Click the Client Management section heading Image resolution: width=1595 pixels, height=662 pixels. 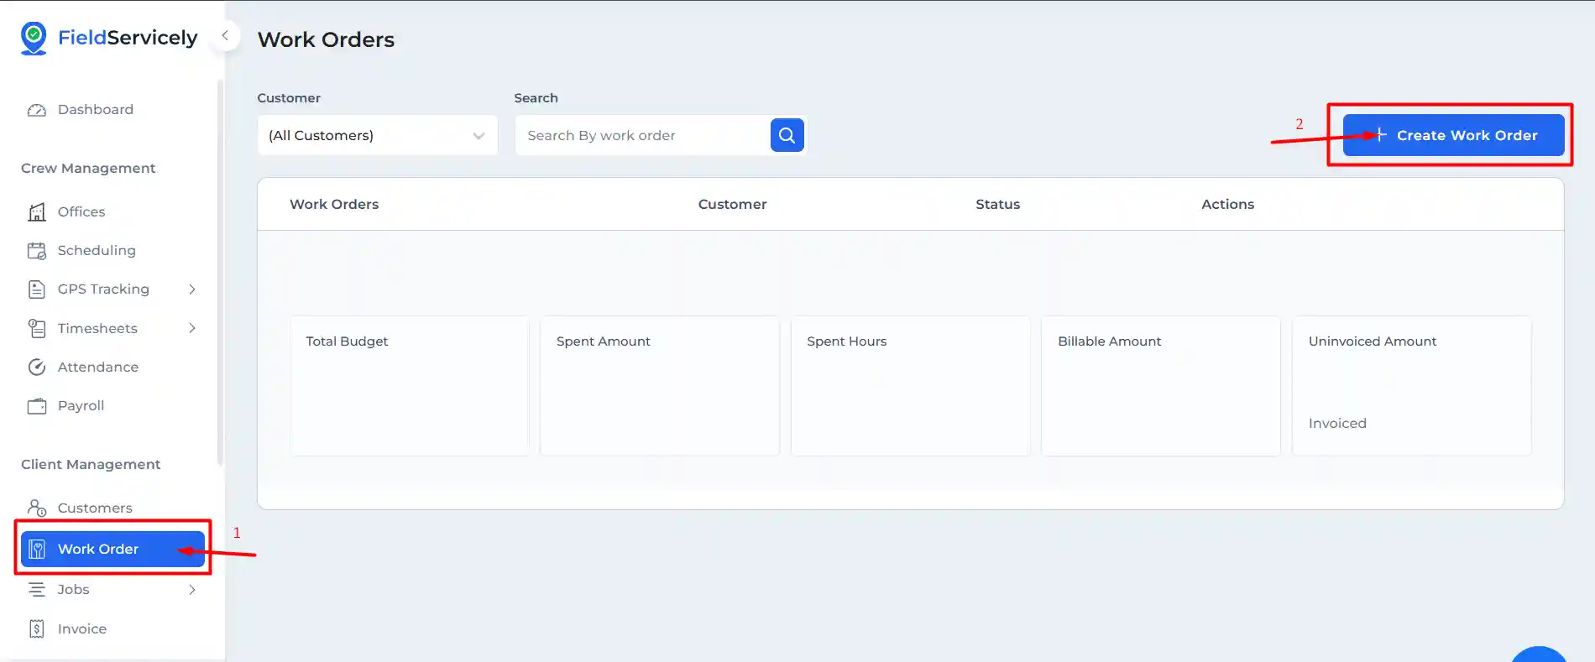click(x=91, y=464)
